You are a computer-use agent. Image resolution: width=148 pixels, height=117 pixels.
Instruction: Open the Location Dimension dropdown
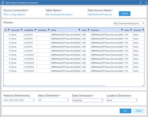point(122,100)
